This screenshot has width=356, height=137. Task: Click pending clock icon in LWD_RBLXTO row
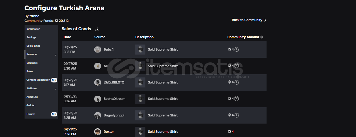point(237,82)
